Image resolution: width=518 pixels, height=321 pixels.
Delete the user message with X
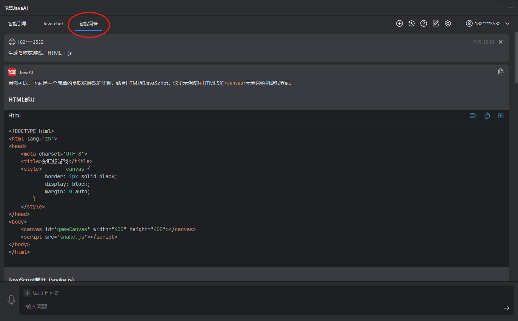coord(501,42)
